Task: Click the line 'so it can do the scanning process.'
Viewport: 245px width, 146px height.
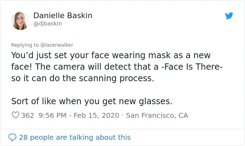Action: pyautogui.click(x=83, y=78)
